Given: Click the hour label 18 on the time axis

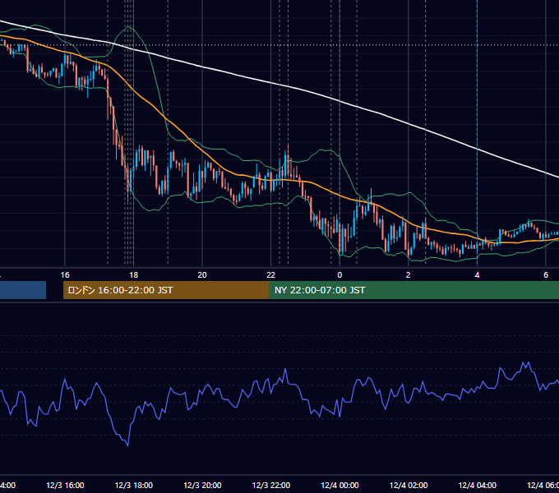Looking at the screenshot, I should 134,275.
